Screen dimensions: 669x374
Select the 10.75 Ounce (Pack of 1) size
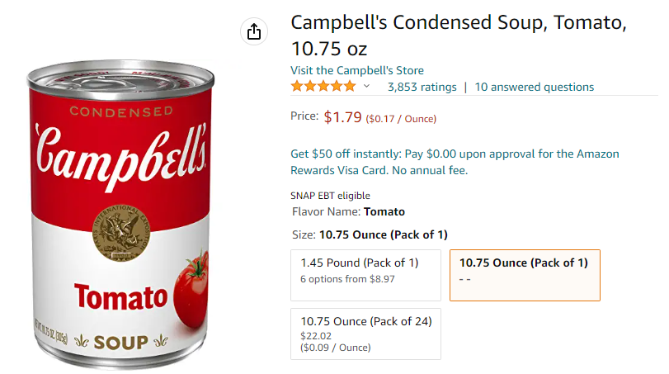pyautogui.click(x=524, y=271)
